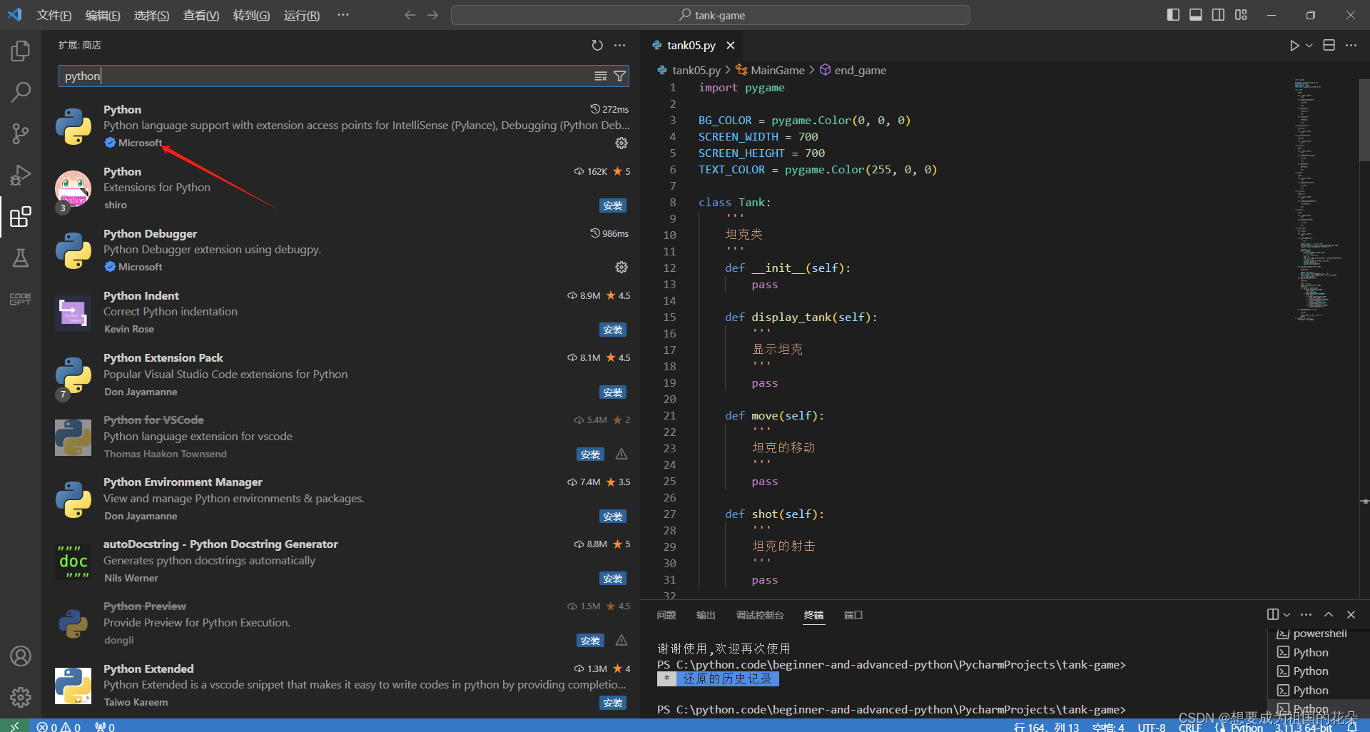
Task: Open the 选择(S) menu
Action: click(152, 15)
